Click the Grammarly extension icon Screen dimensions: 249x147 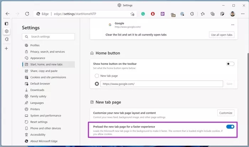point(143,14)
